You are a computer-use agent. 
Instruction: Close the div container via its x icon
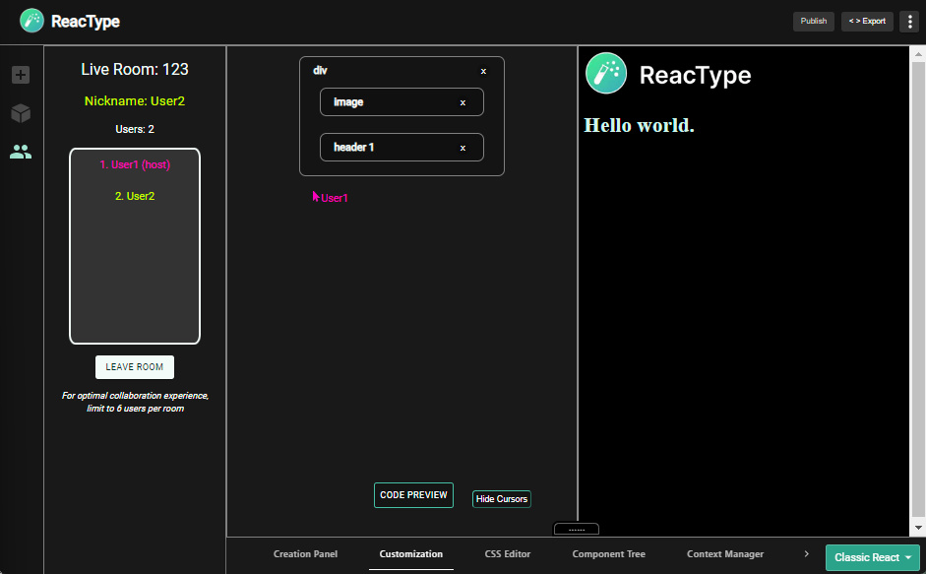[x=483, y=71]
